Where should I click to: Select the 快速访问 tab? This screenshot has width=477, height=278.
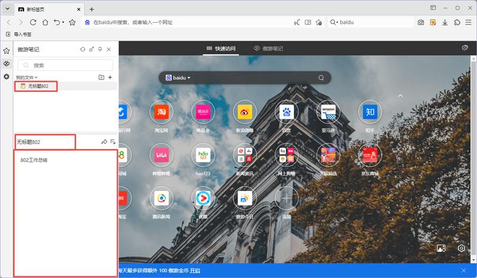tap(221, 48)
